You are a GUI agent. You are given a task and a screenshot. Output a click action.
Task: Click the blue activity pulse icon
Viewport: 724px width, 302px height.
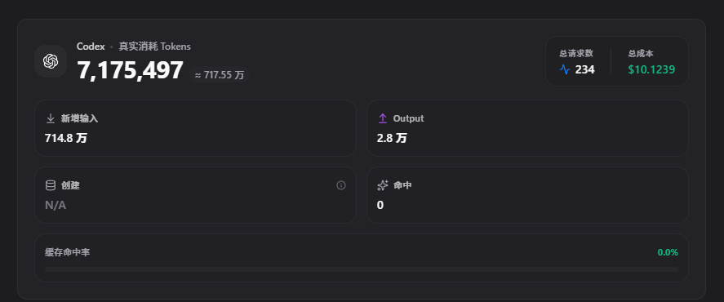[x=565, y=69]
